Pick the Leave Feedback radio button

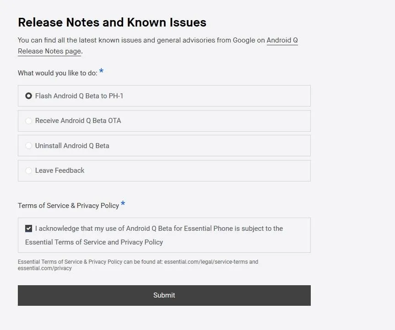pos(28,170)
